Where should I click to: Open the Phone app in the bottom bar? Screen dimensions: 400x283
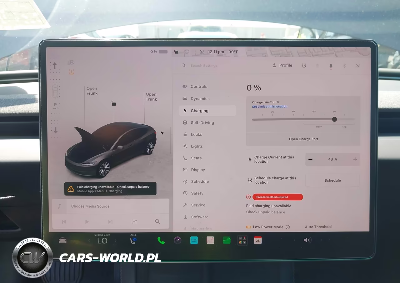pos(161,240)
